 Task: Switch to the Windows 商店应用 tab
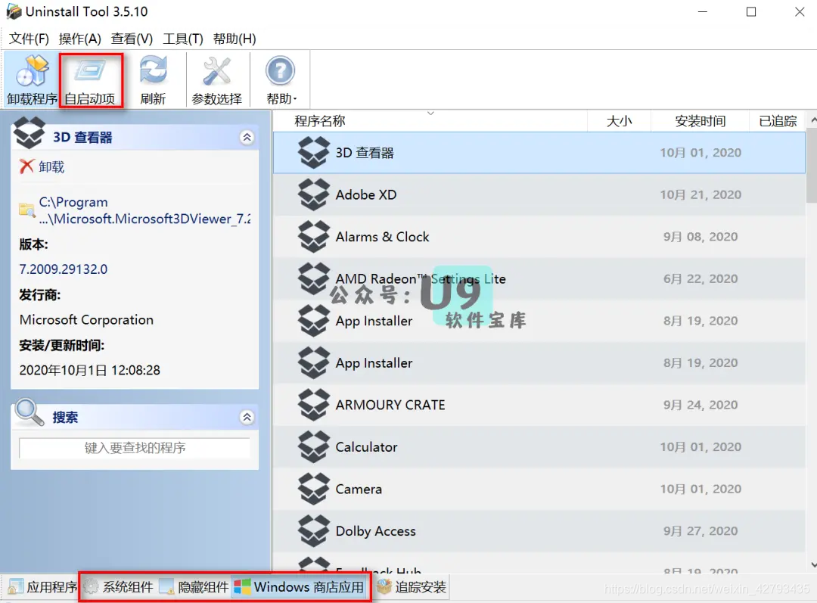coord(299,587)
